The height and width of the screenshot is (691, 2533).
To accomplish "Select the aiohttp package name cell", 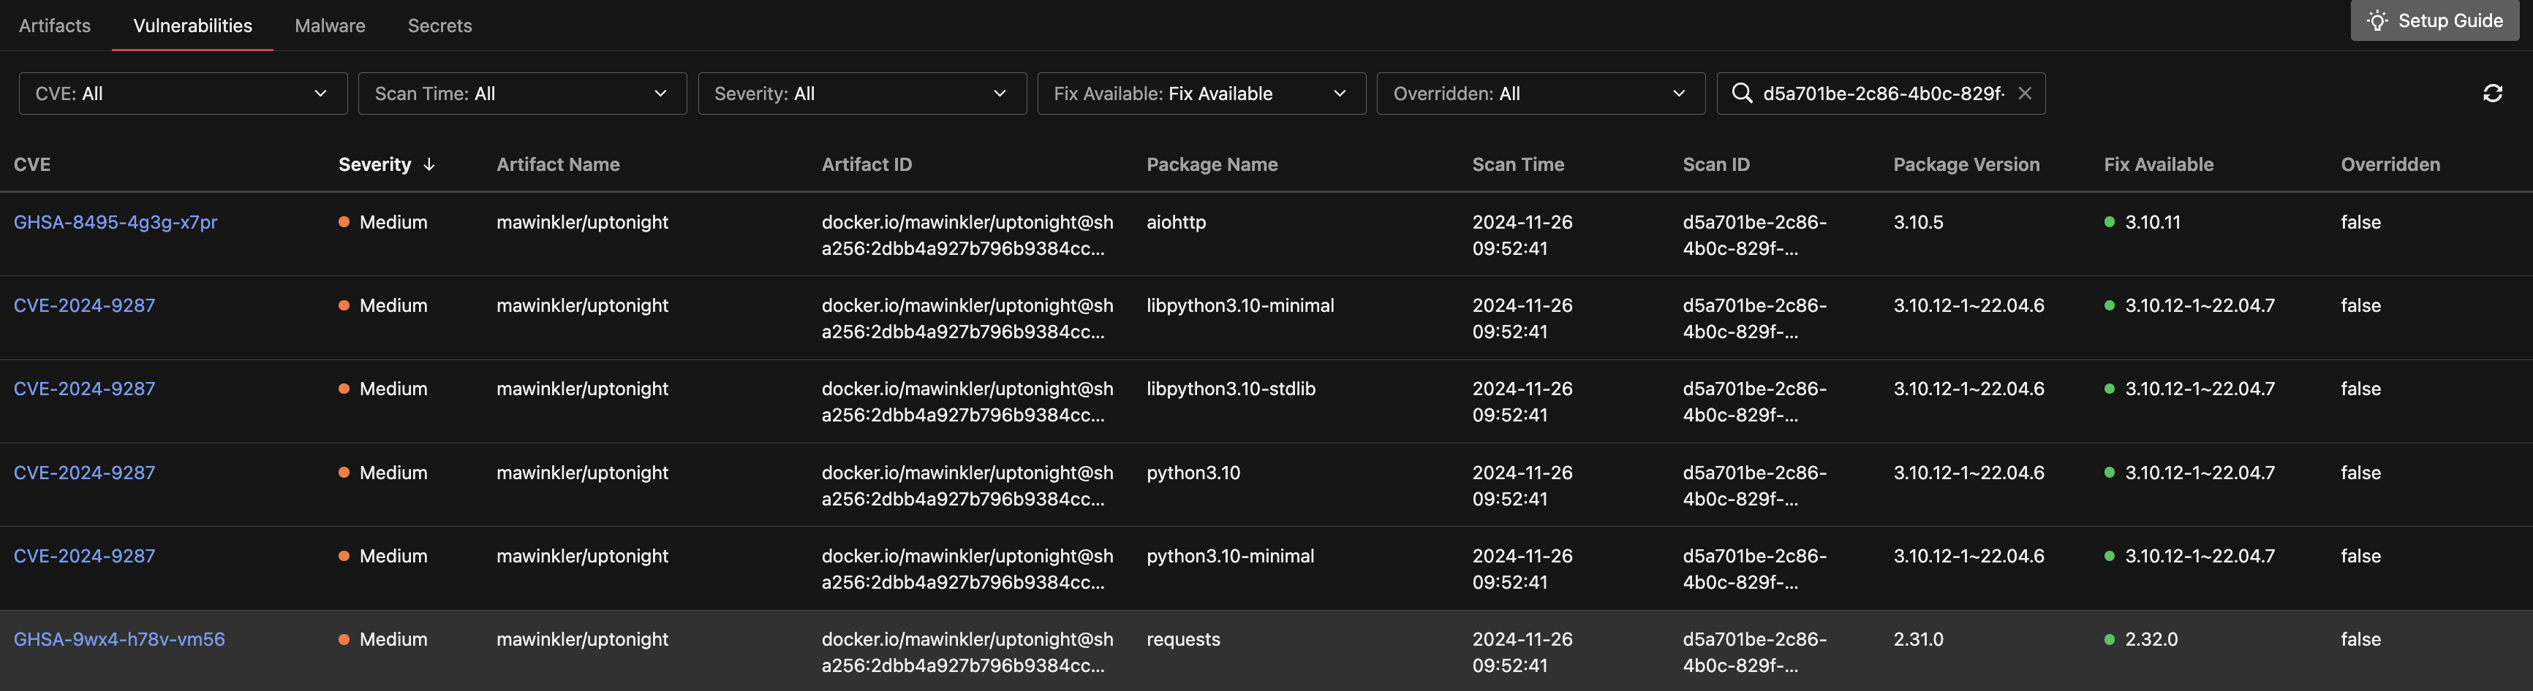I will (1176, 222).
